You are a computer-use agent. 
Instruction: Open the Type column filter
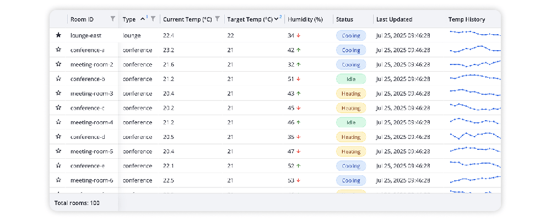153,19
